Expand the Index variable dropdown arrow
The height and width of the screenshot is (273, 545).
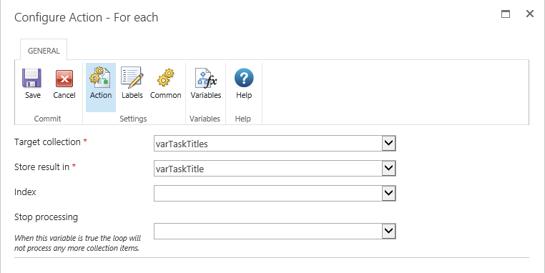coord(388,193)
